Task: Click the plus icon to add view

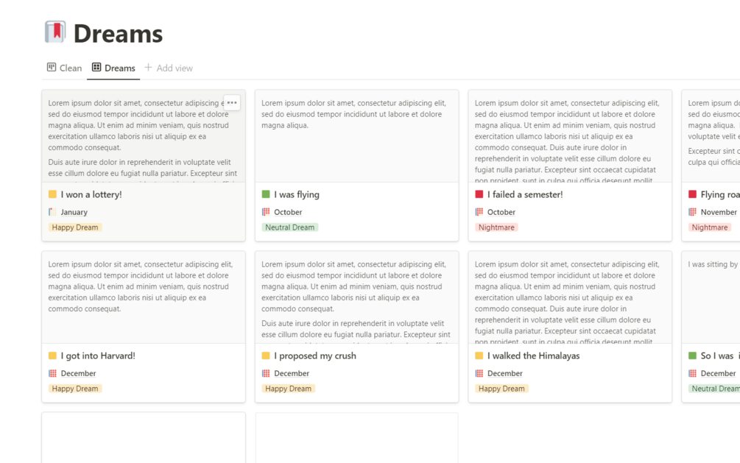Action: (x=148, y=68)
